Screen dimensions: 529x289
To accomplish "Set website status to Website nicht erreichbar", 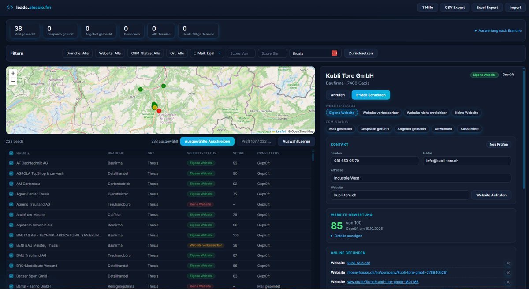I will pos(427,113).
